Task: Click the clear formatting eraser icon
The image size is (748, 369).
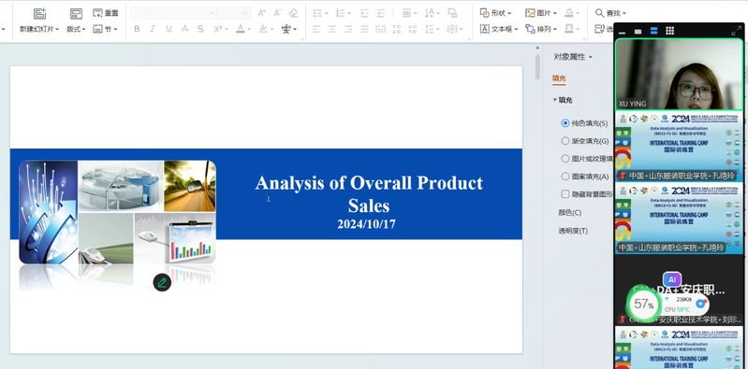Action: [x=293, y=13]
